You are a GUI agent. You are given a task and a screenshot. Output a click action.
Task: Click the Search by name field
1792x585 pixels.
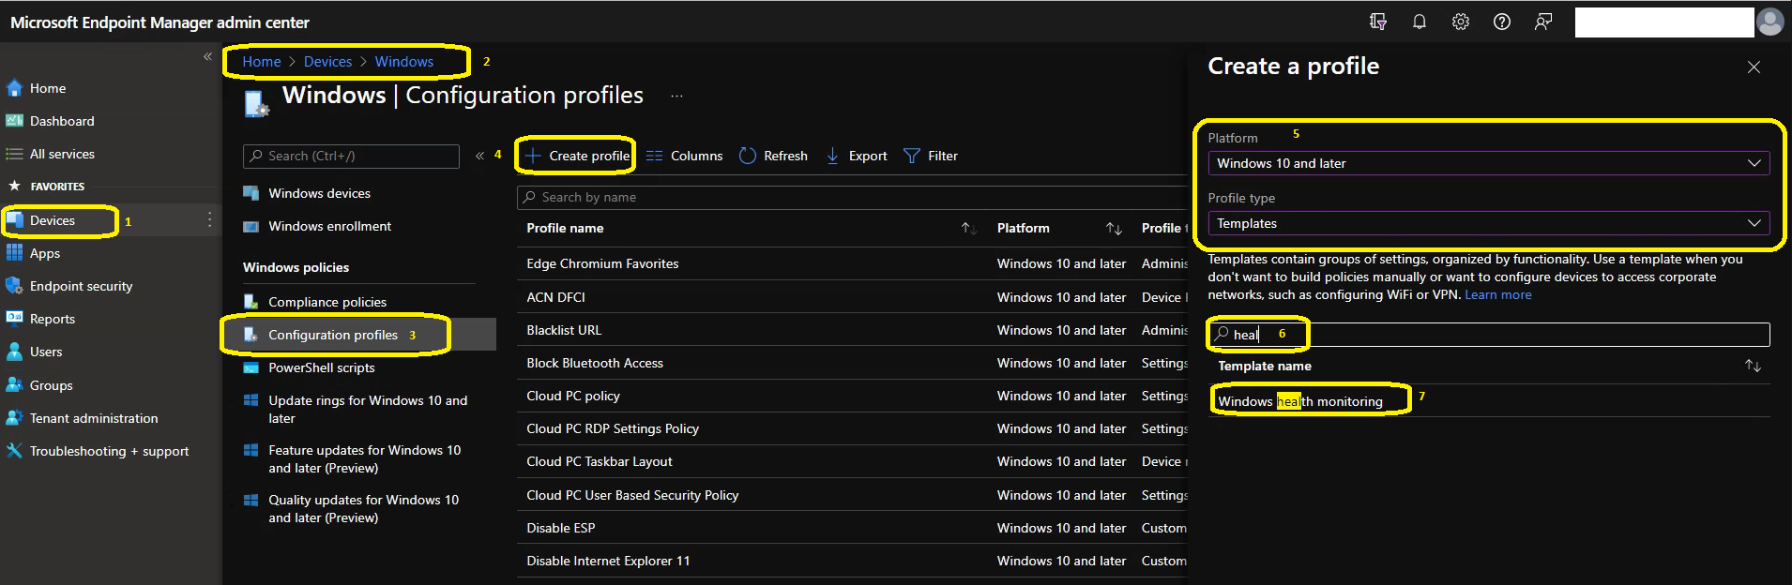click(x=852, y=197)
